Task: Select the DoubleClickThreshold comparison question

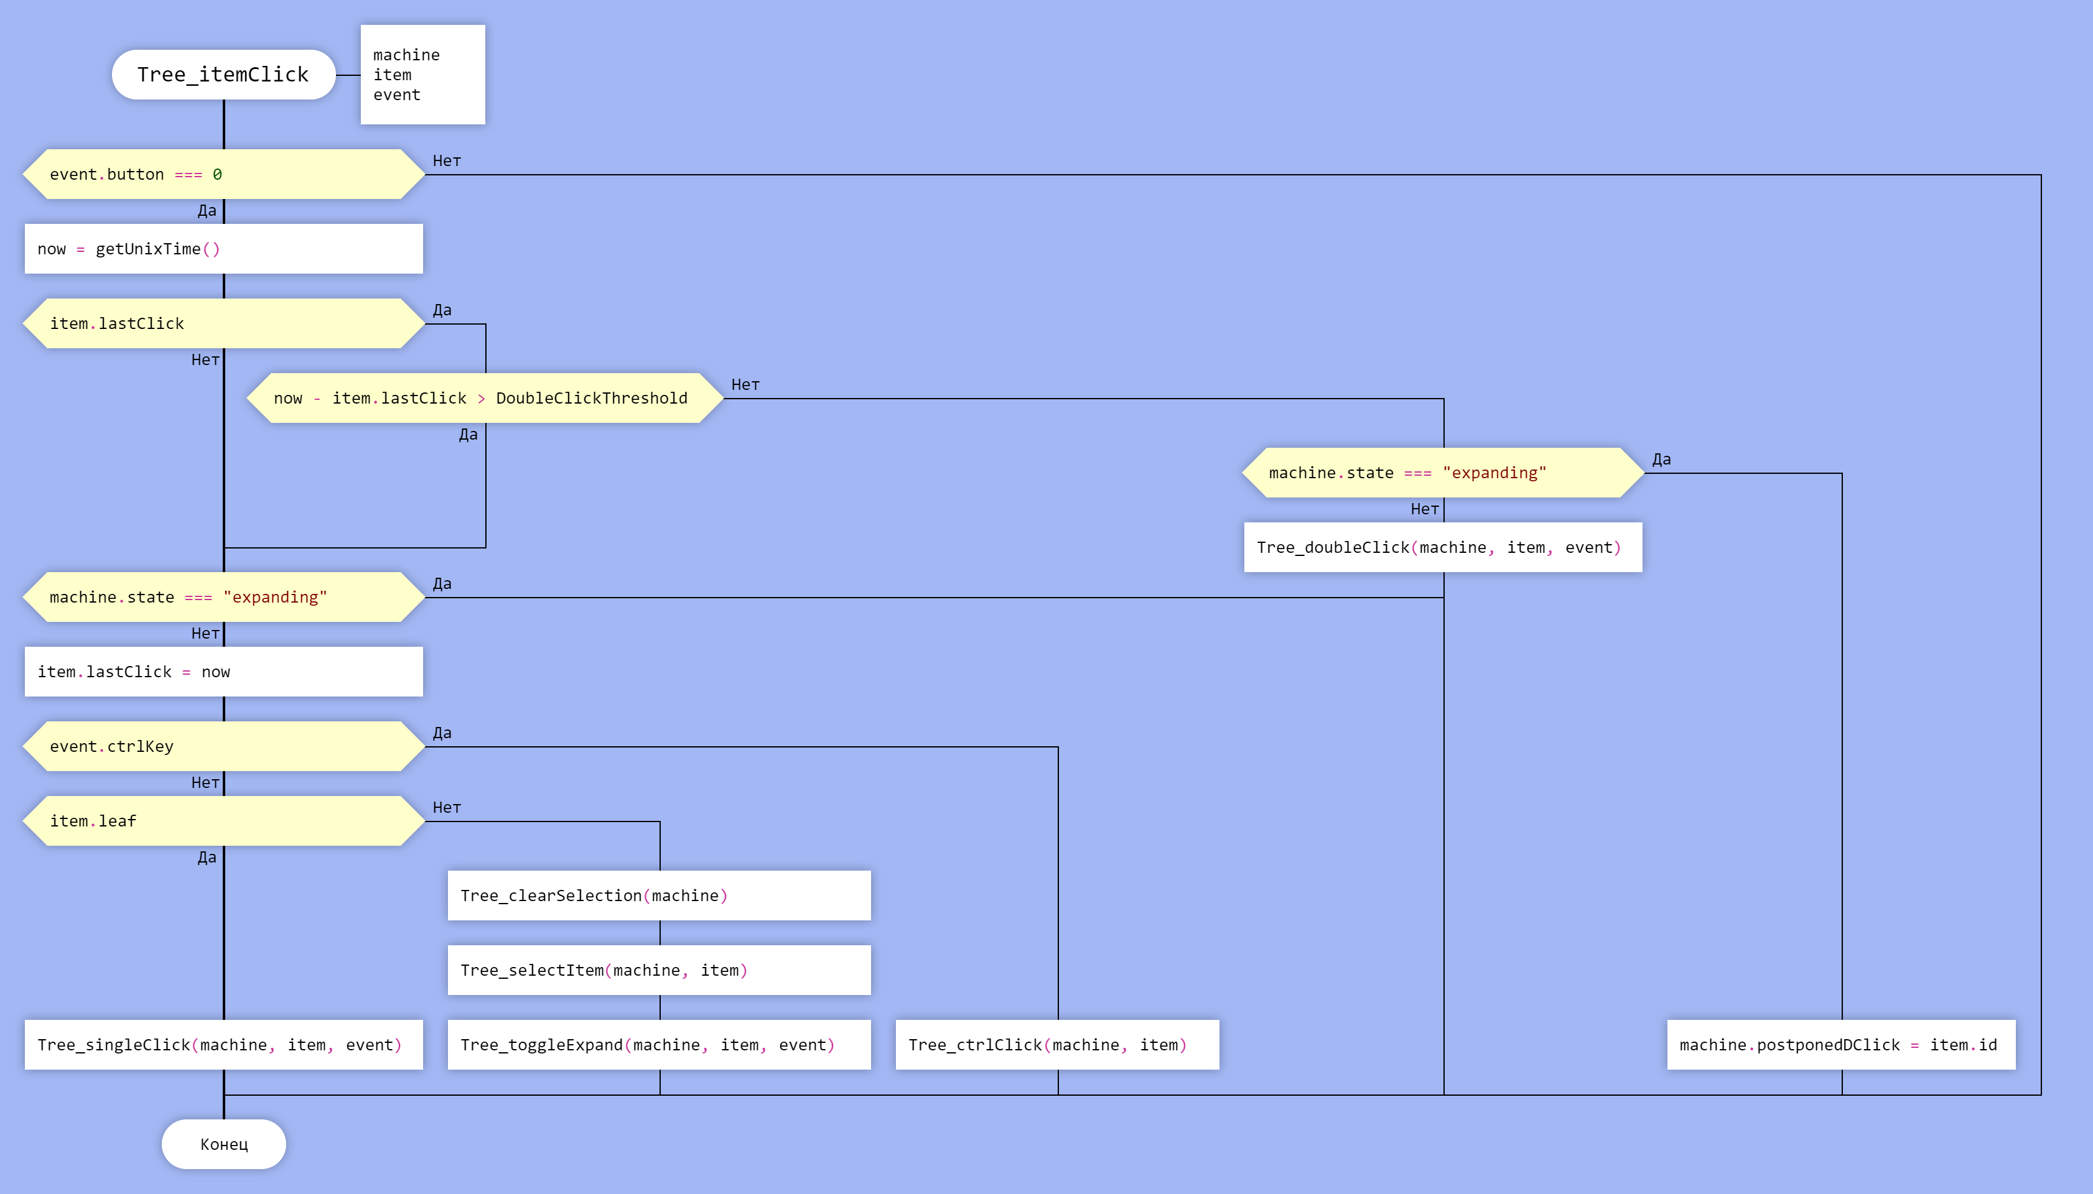Action: pos(484,398)
